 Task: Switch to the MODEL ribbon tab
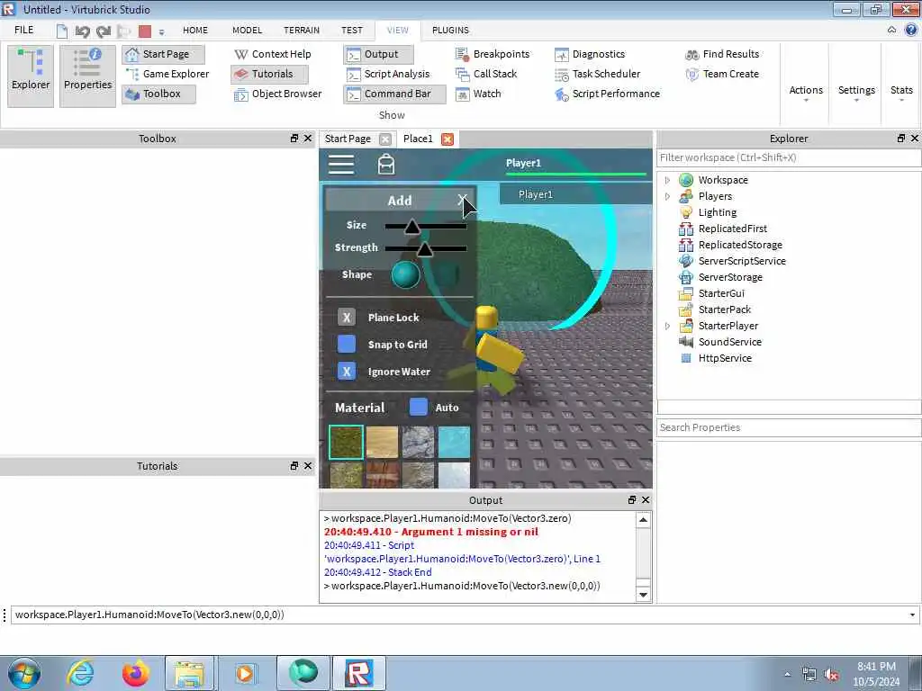[x=247, y=30]
